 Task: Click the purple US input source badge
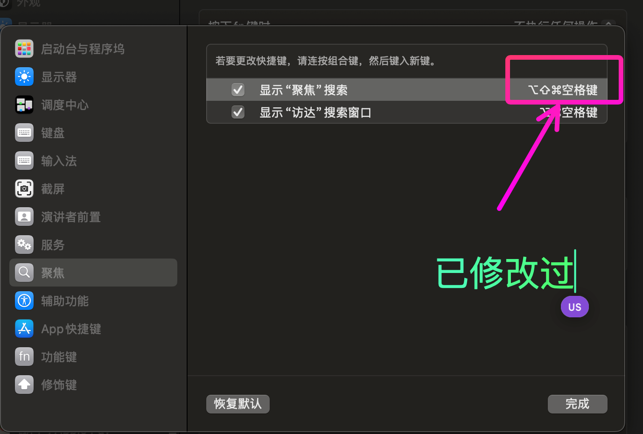(574, 307)
